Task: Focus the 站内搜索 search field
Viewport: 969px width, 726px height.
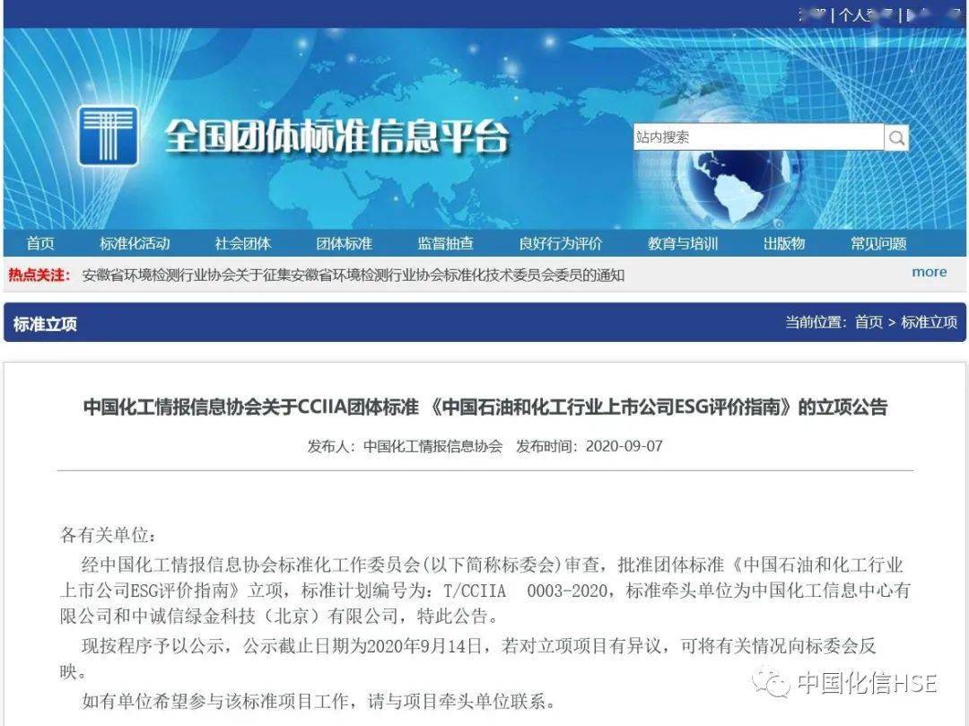Action: (758, 137)
